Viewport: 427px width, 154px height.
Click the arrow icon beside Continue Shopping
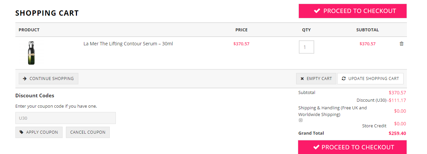(x=25, y=79)
